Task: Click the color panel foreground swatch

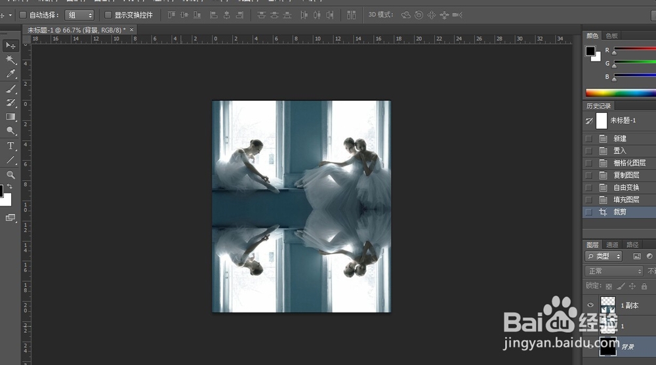Action: pyautogui.click(x=590, y=51)
